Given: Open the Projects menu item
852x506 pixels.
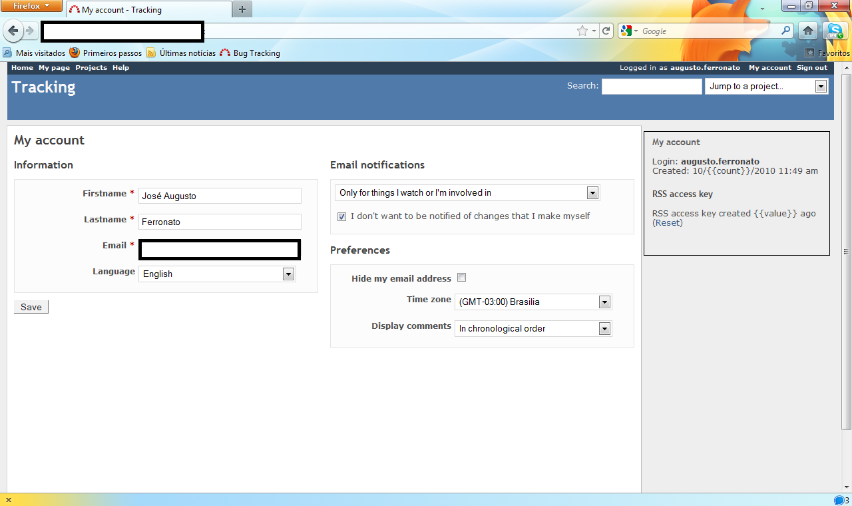Looking at the screenshot, I should tap(91, 68).
